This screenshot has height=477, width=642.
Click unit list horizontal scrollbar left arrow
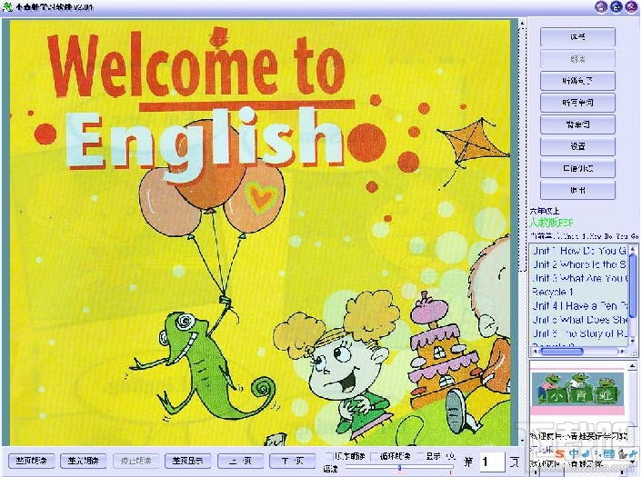point(535,351)
